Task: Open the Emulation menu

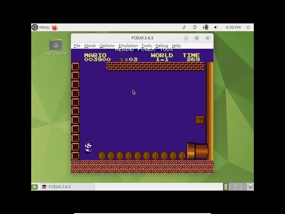Action: 128,46
